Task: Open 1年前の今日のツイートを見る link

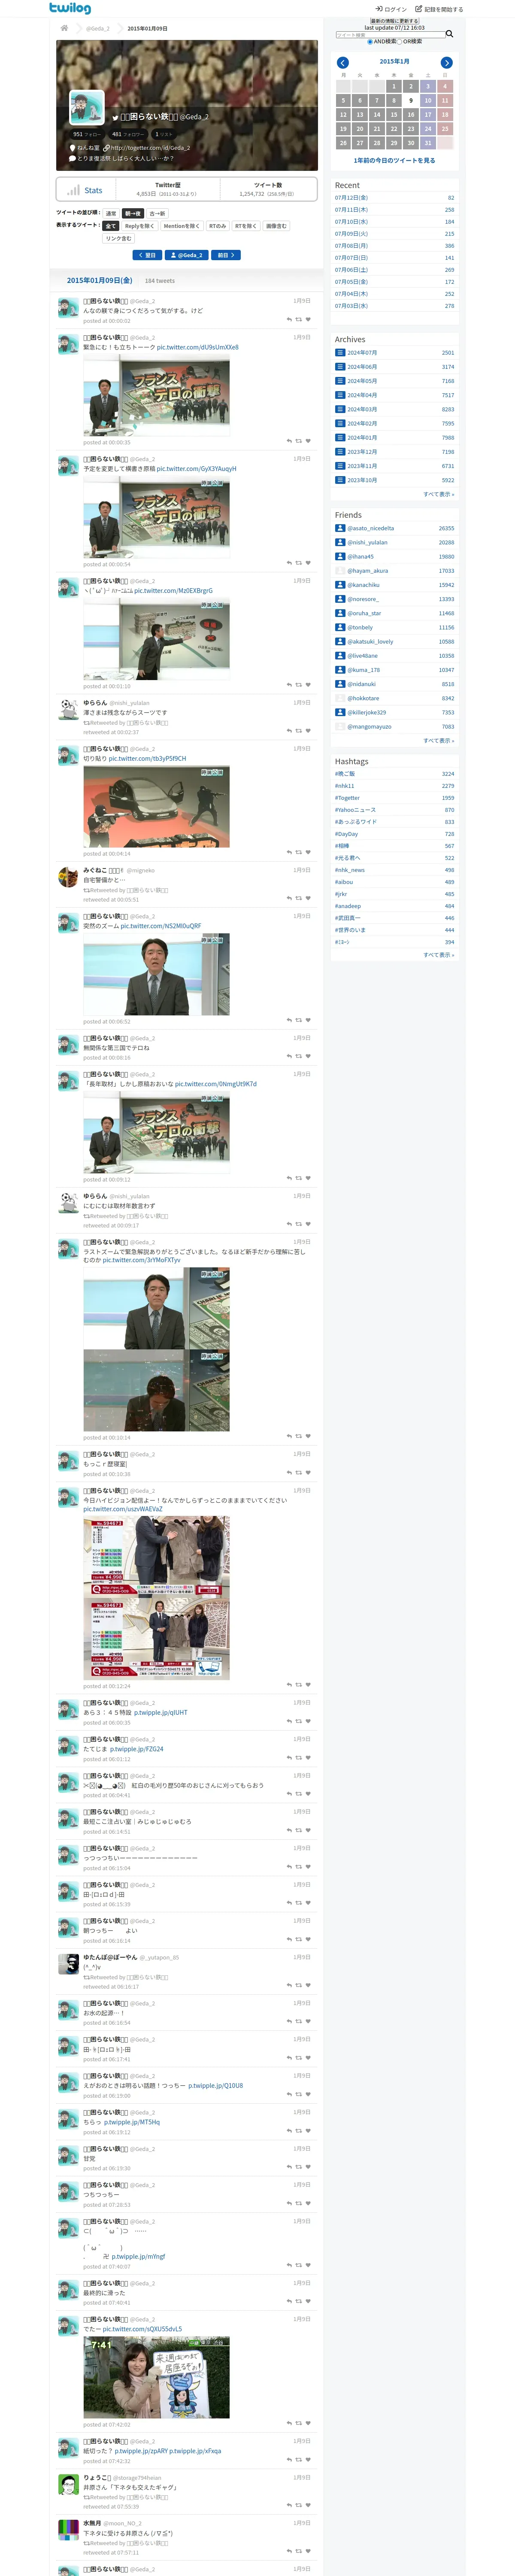Action: [x=394, y=160]
